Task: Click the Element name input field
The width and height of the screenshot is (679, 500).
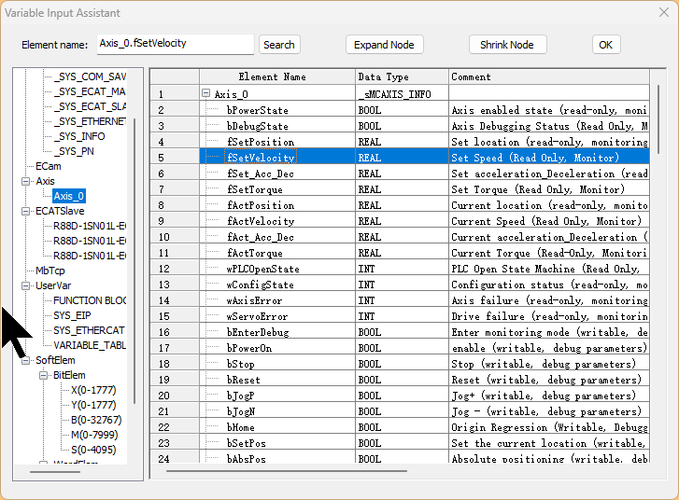Action: click(x=175, y=44)
